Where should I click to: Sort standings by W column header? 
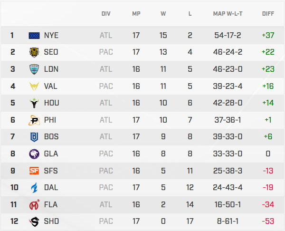[163, 14]
